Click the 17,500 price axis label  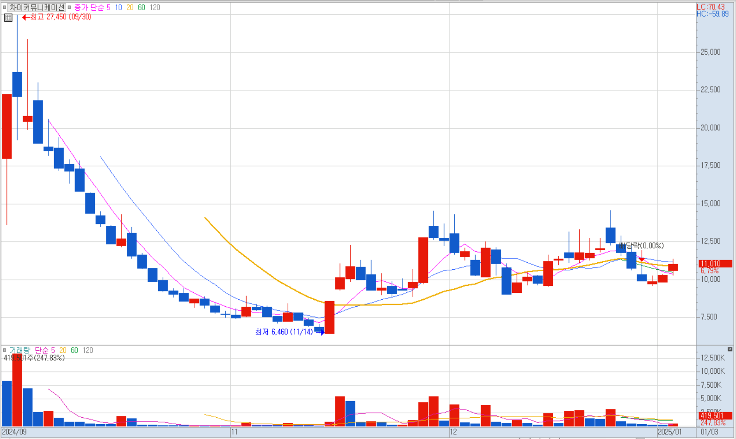click(711, 166)
